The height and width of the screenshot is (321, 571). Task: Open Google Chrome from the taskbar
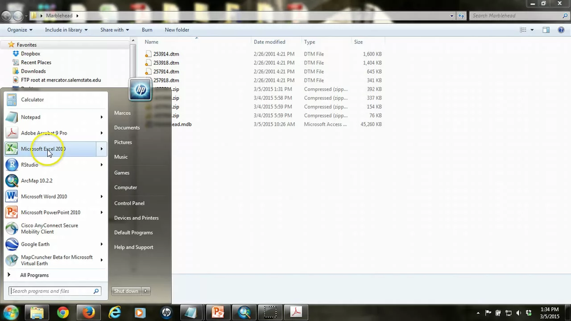coord(63,312)
